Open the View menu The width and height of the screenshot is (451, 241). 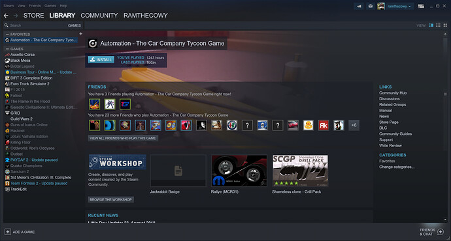(22, 5)
